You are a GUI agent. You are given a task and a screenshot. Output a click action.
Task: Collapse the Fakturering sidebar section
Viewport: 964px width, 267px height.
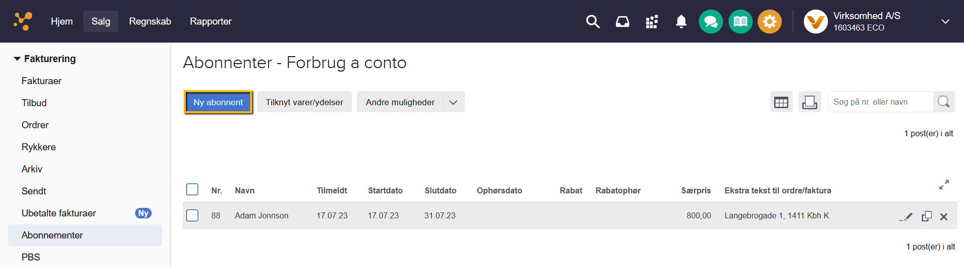18,59
